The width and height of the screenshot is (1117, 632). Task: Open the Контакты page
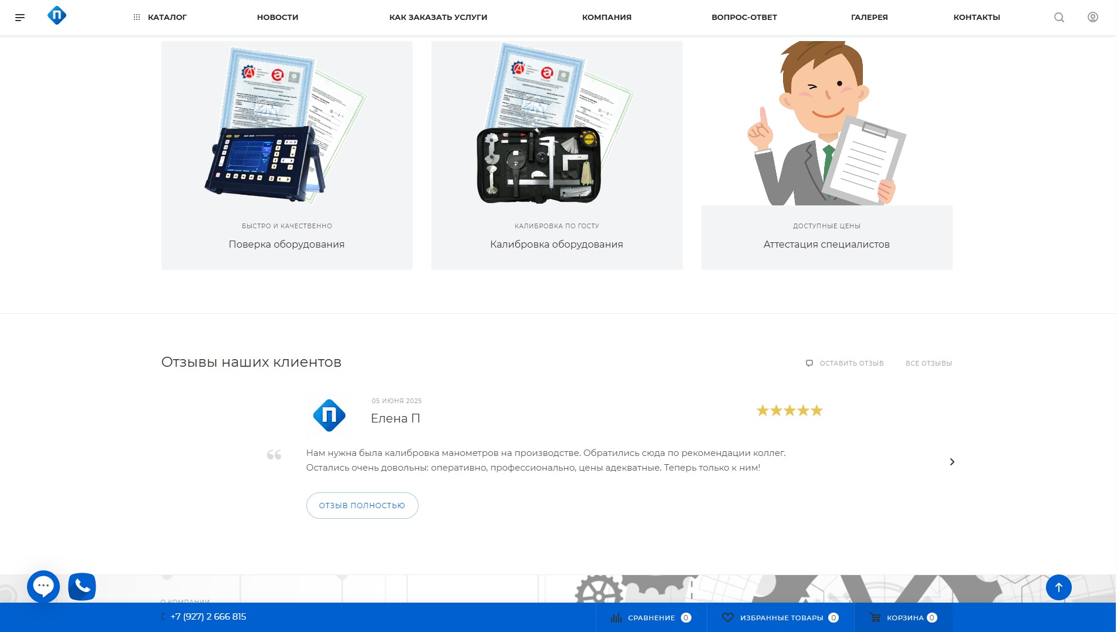(977, 18)
